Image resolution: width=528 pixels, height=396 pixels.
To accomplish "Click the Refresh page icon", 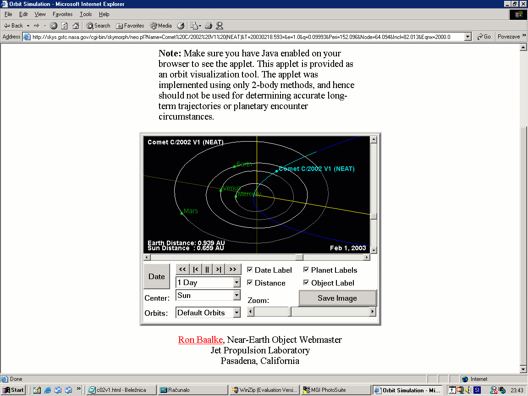I will 65,26.
